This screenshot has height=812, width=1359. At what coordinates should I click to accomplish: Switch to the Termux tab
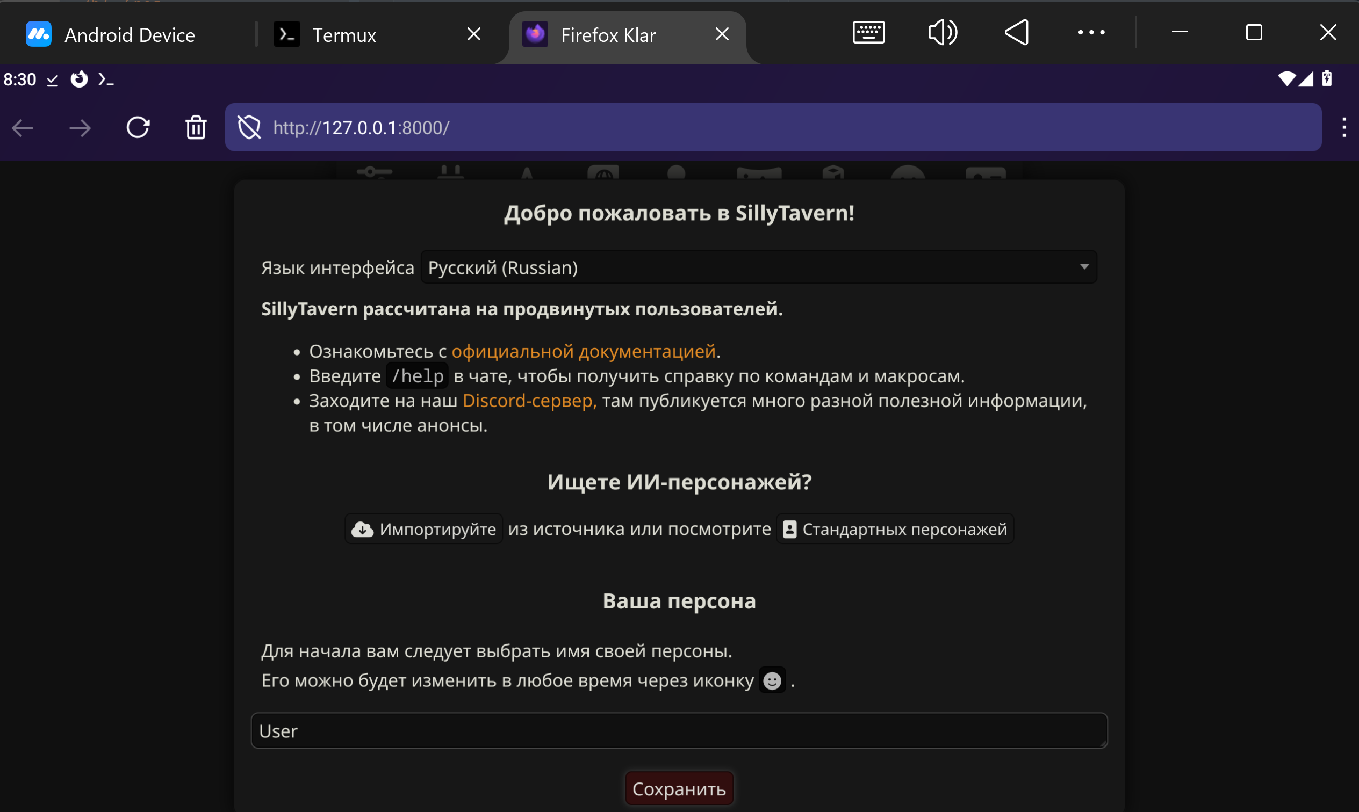click(344, 35)
